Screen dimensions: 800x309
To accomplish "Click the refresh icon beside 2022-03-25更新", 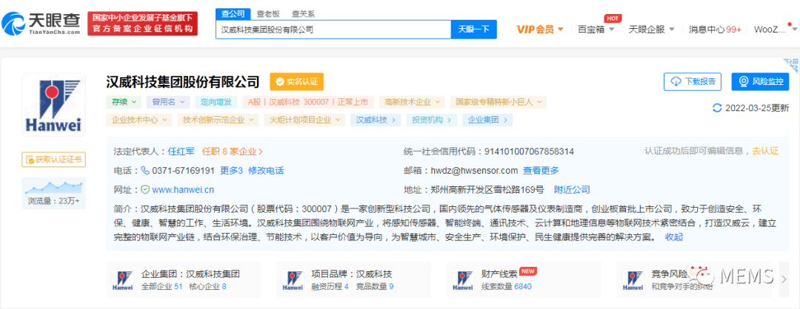I will (717, 108).
